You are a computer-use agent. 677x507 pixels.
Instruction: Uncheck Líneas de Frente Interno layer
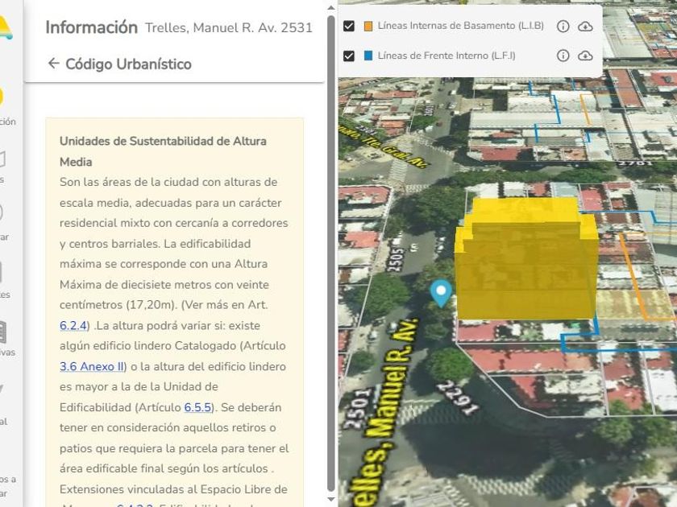pos(349,56)
